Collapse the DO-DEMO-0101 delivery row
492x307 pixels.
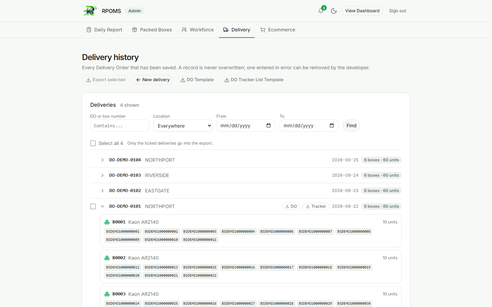(x=102, y=206)
